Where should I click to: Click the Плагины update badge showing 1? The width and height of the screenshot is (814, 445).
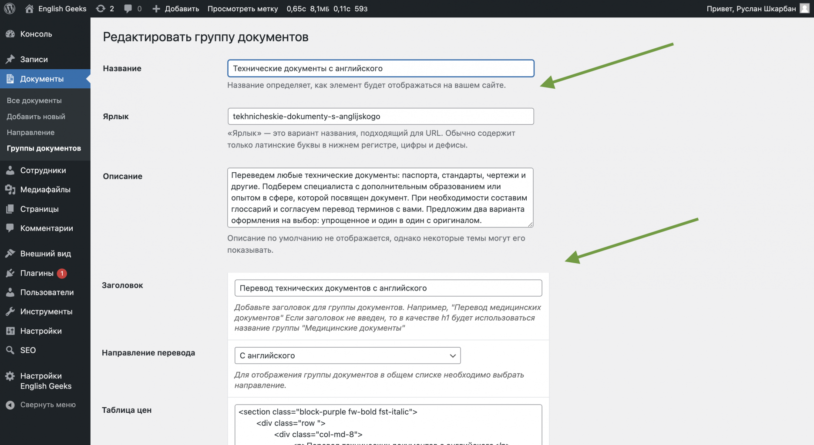62,273
